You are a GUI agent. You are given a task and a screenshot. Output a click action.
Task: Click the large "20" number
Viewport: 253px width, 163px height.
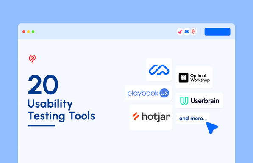pyautogui.click(x=43, y=85)
